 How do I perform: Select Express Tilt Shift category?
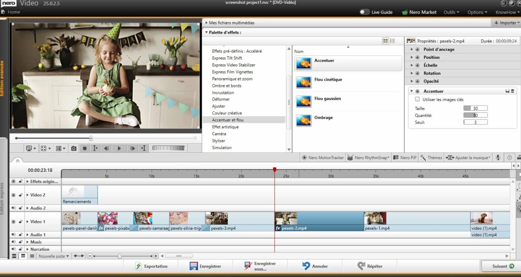click(x=227, y=58)
